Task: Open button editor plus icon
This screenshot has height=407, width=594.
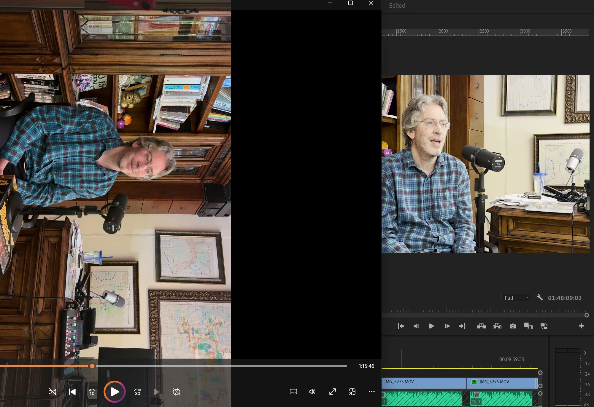Action: 581,326
